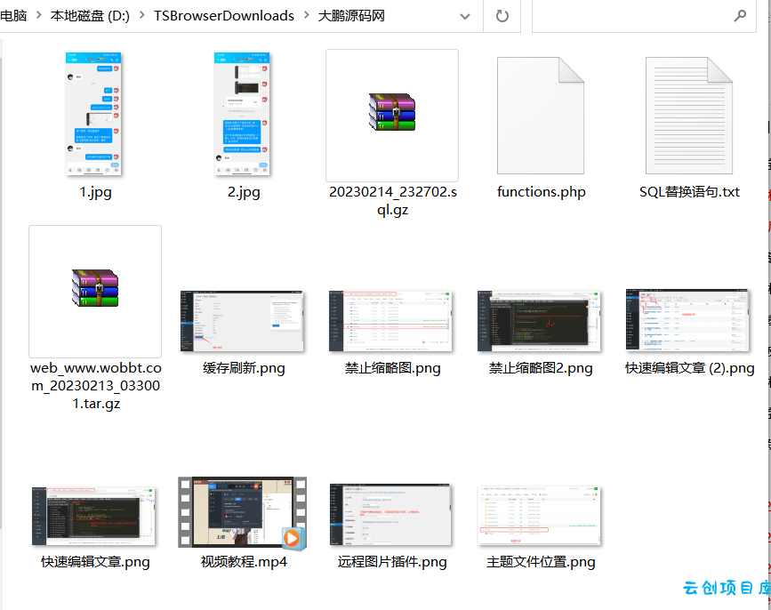This screenshot has height=610, width=771.
Task: Click the file name label 1.jpg
Action: [x=95, y=192]
